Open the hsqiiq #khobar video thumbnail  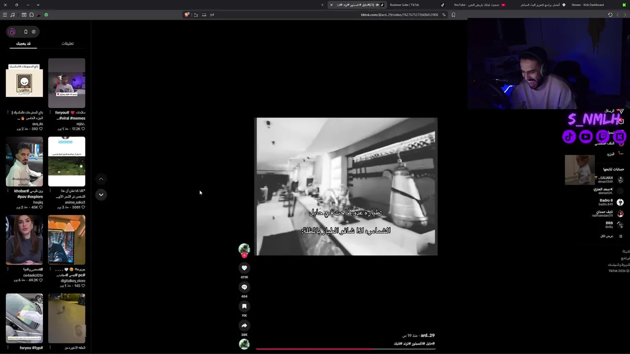point(25,161)
